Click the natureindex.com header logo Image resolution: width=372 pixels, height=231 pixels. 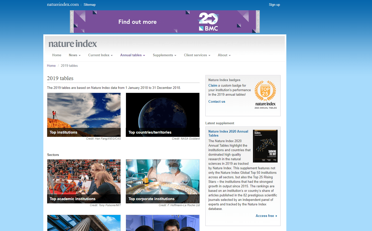(63, 5)
